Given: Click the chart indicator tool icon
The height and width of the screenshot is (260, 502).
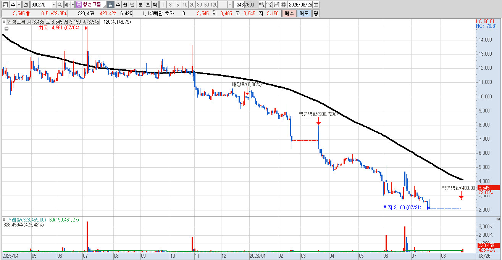Looking at the screenshot, I should (x=261, y=5).
